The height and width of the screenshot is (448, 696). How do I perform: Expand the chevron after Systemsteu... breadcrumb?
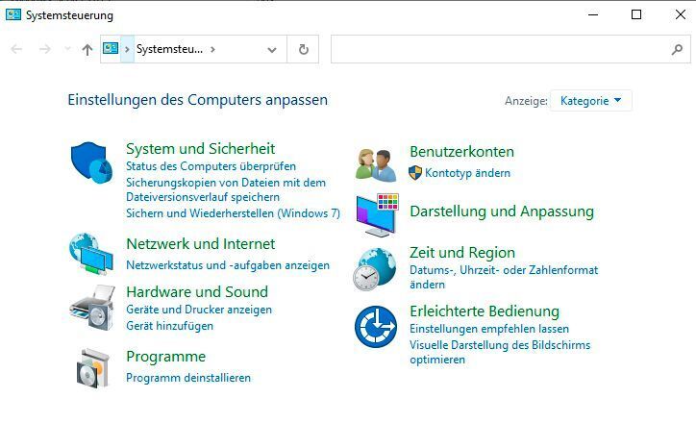pyautogui.click(x=212, y=49)
